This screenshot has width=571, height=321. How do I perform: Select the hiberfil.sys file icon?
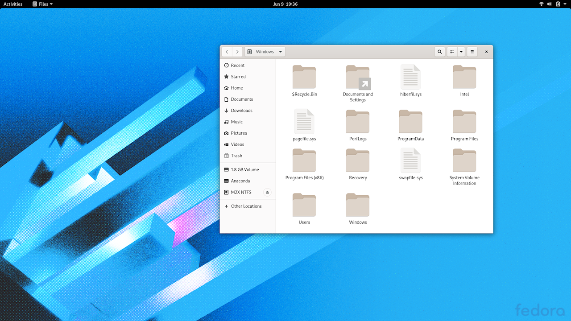pyautogui.click(x=410, y=77)
